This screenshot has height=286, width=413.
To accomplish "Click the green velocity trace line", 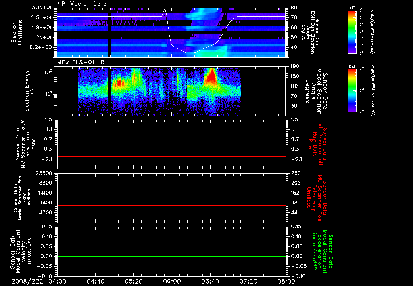I will [x=172, y=257].
